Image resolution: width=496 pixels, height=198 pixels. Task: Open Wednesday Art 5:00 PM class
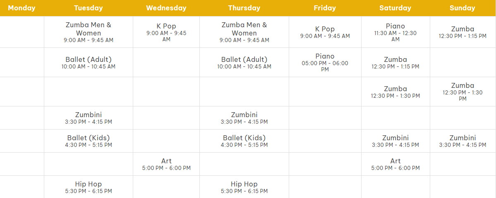pyautogui.click(x=166, y=164)
